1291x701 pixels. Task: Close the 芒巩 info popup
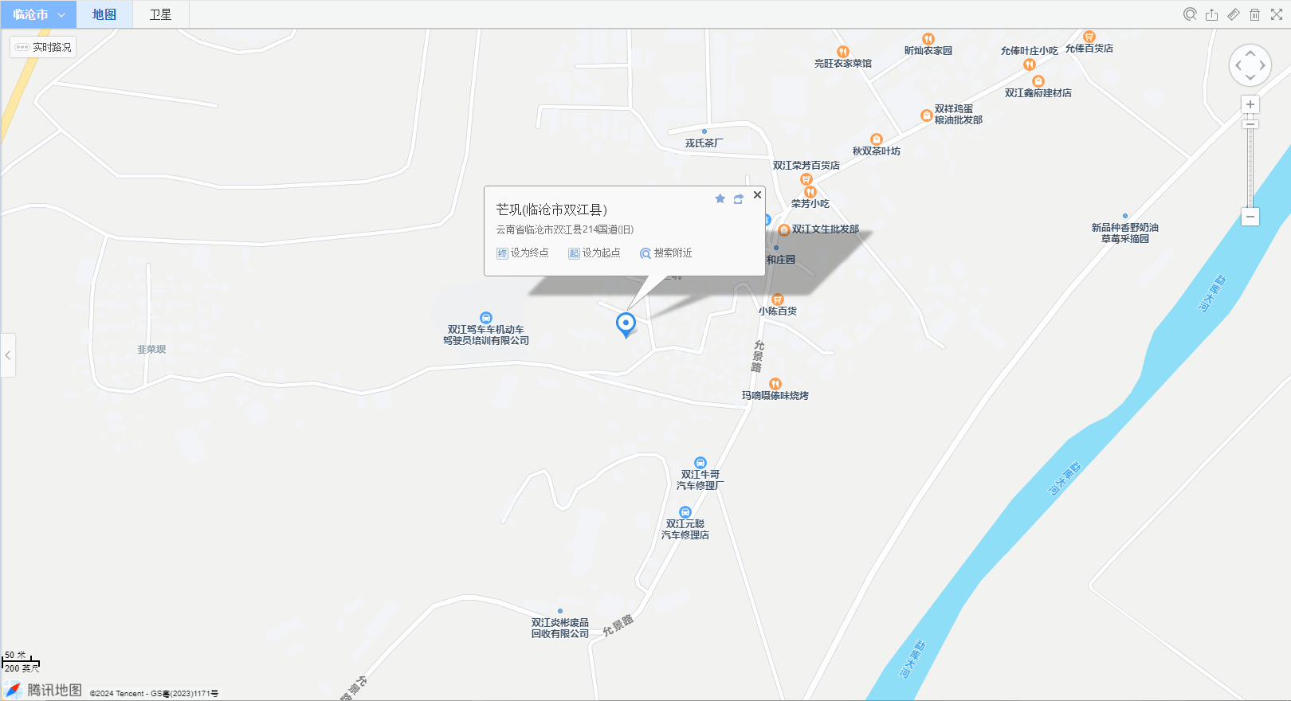point(757,194)
